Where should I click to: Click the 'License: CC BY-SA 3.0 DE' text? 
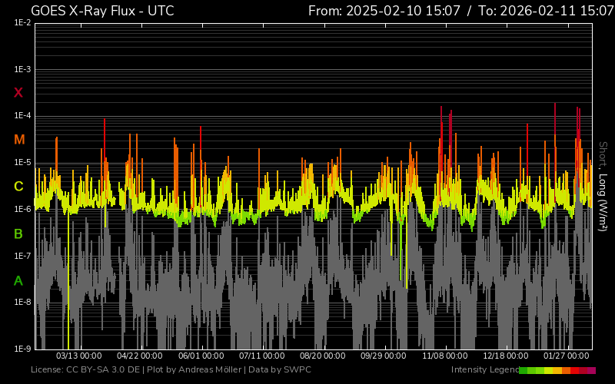[x=85, y=369]
